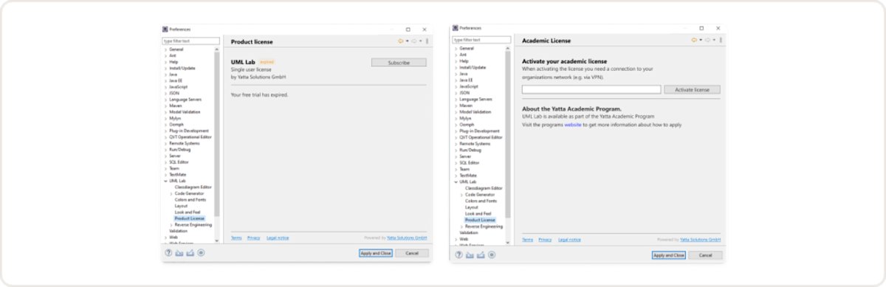Image resolution: width=886 pixels, height=287 pixels.
Task: Select Product License item in Product license window tree
Action: coord(190,218)
